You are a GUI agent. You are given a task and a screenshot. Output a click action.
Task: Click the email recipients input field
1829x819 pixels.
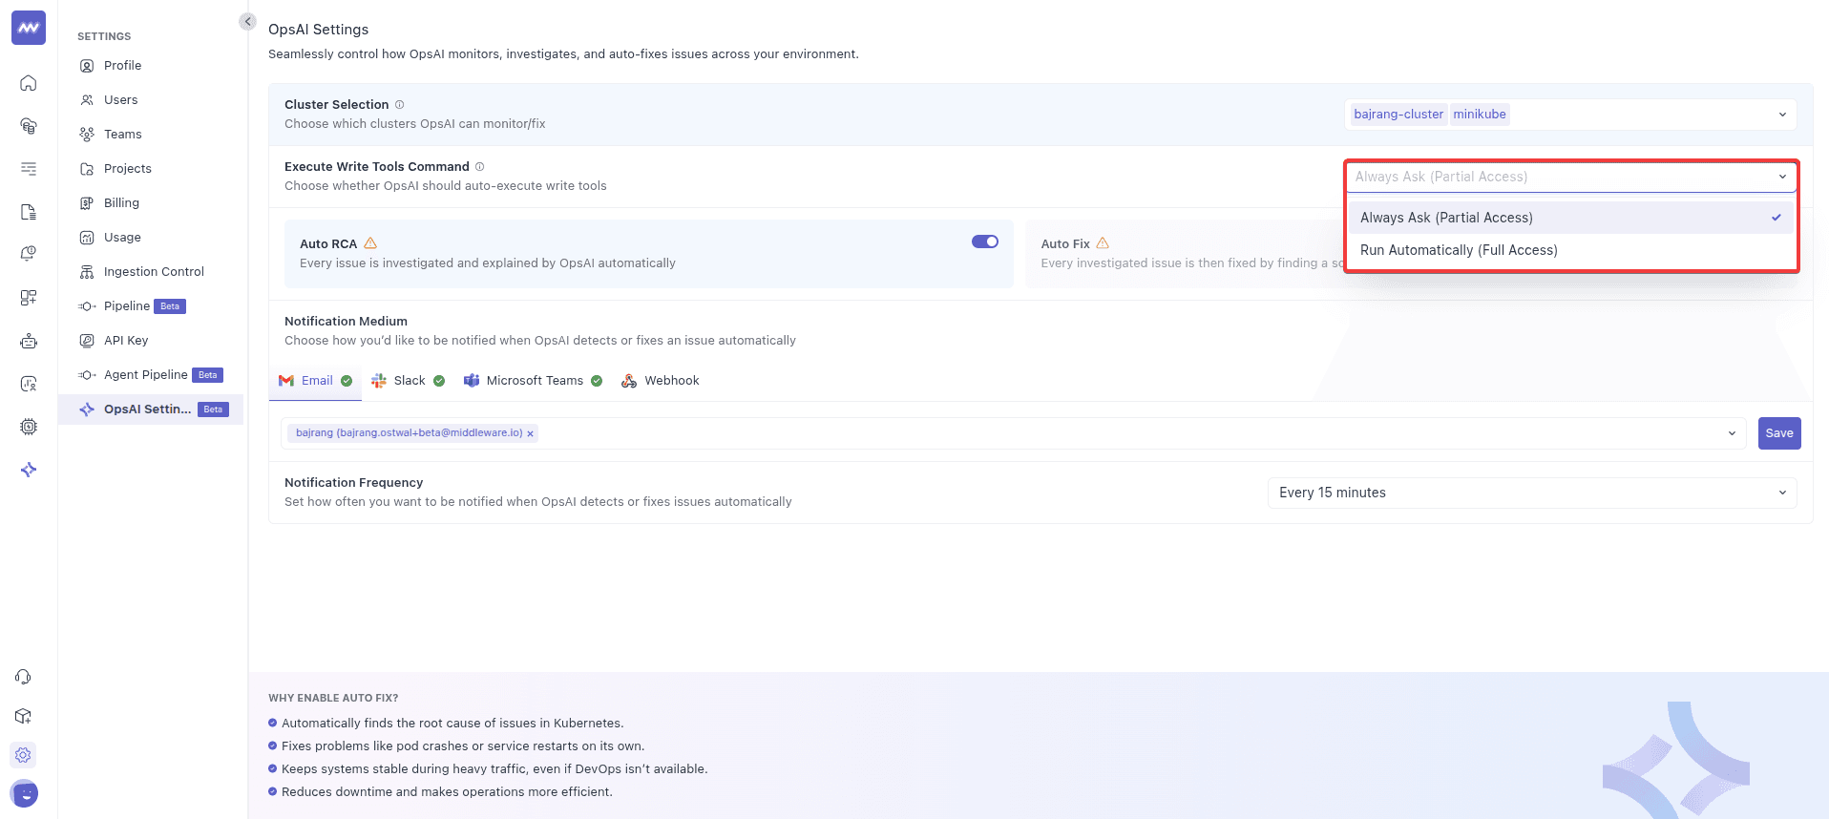(1126, 433)
